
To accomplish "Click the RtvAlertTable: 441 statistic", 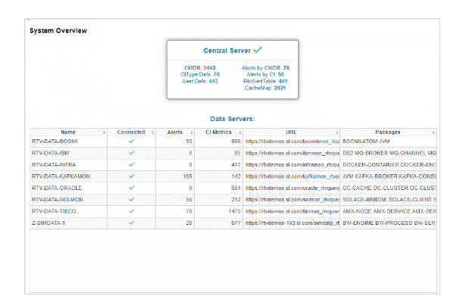I will (x=265, y=81).
